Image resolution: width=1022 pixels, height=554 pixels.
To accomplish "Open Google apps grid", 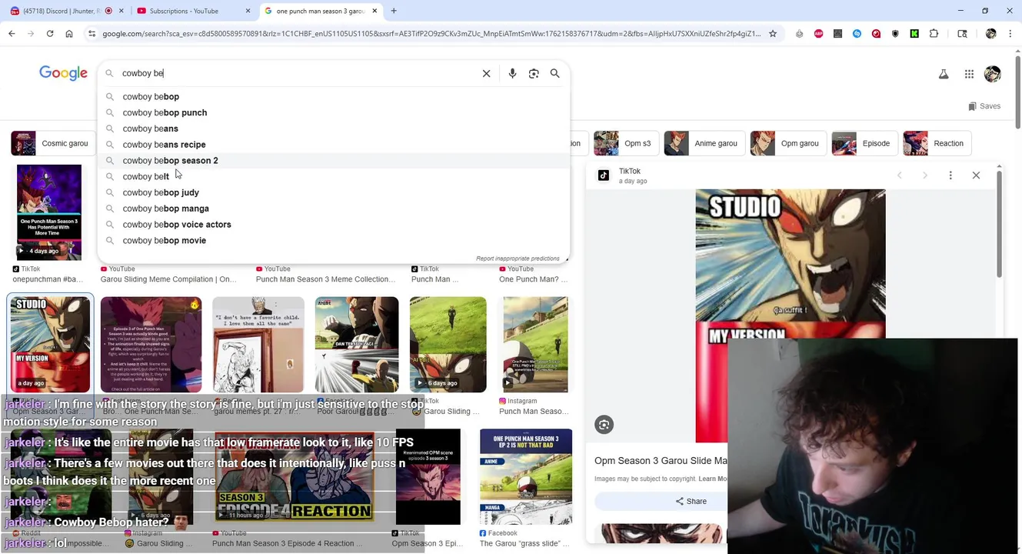I will (x=969, y=74).
